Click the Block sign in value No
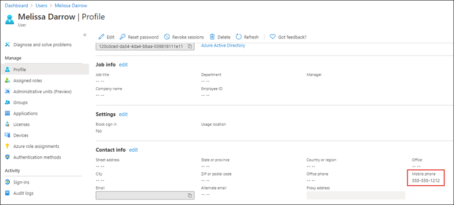Screen dimensions: 454x205 coord(99,131)
